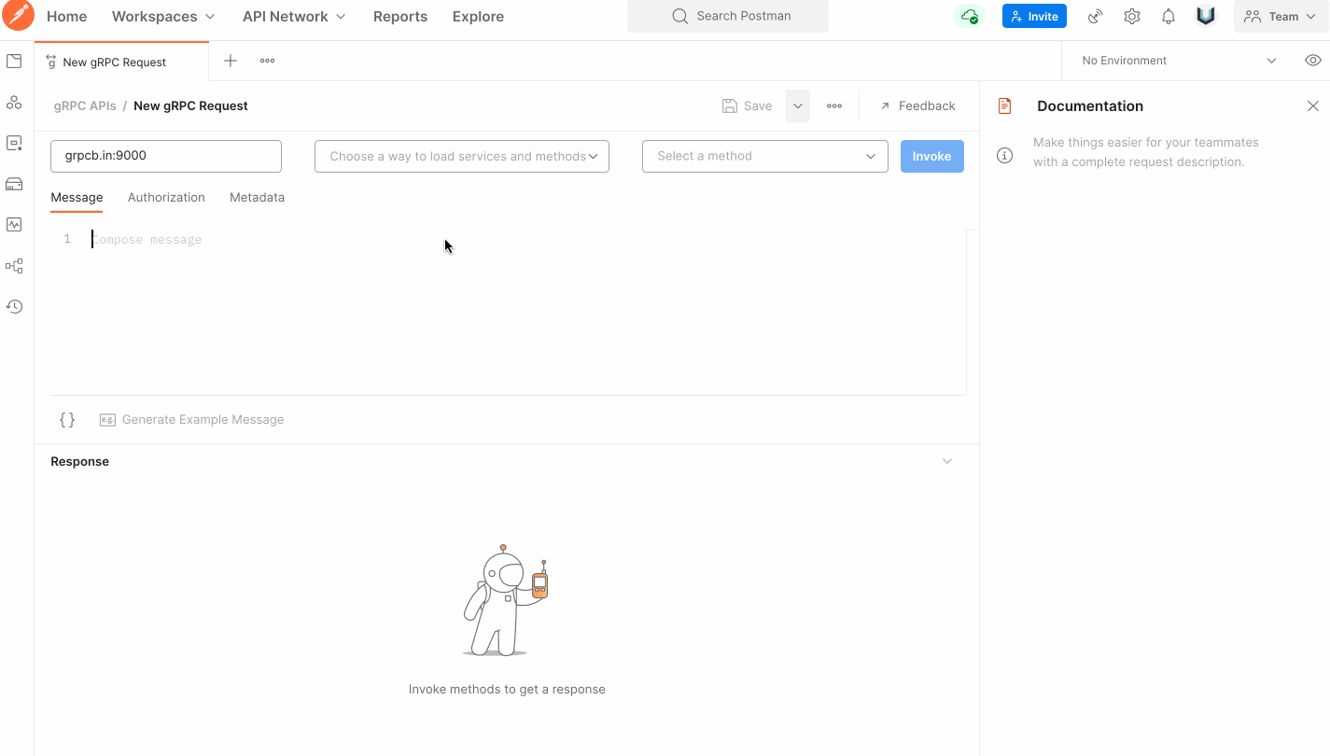Click the grpcb.in:9000 server URL field

coord(165,156)
